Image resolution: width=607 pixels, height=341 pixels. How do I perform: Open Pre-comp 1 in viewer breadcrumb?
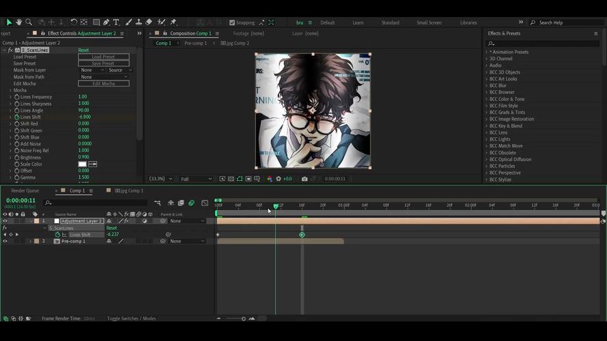tap(195, 43)
